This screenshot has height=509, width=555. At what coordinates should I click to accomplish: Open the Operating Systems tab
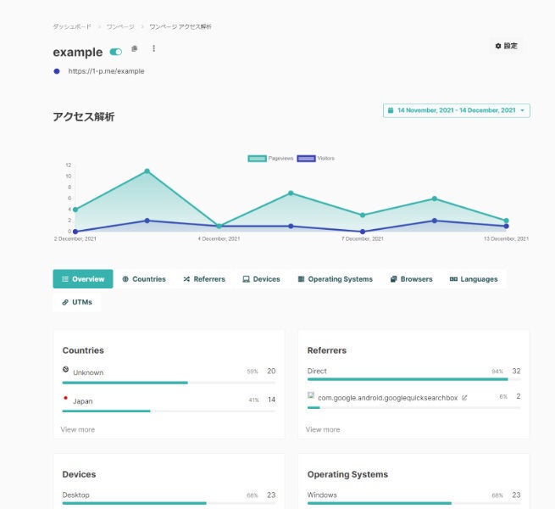(x=335, y=279)
